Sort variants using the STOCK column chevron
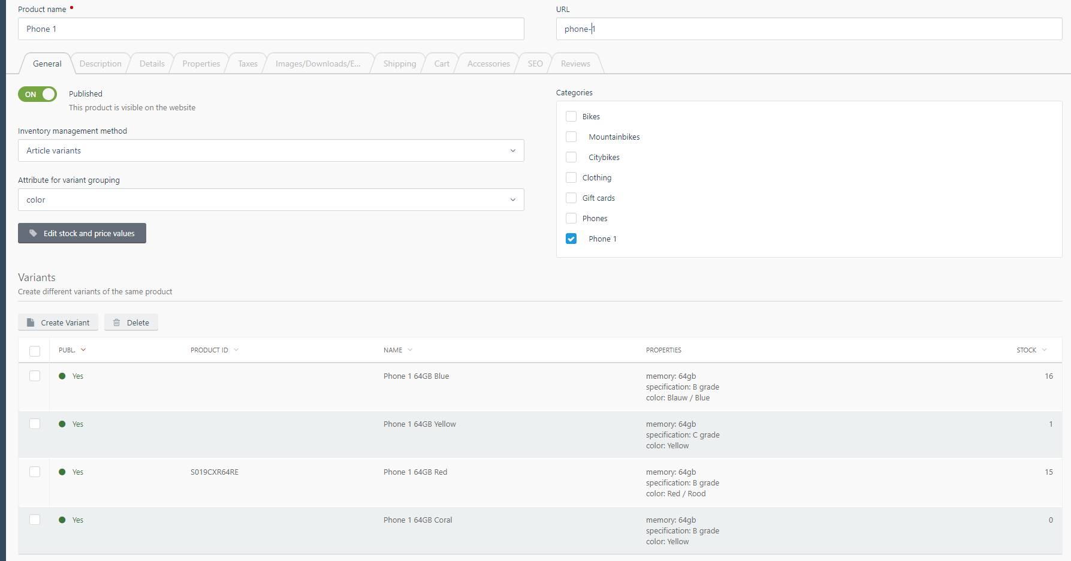This screenshot has height=561, width=1071. point(1044,349)
